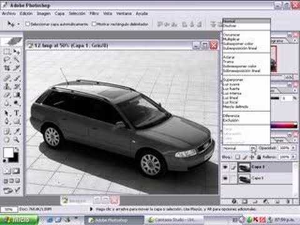300x225 pixels.
Task: Select the Brush tool
Action: (17, 78)
